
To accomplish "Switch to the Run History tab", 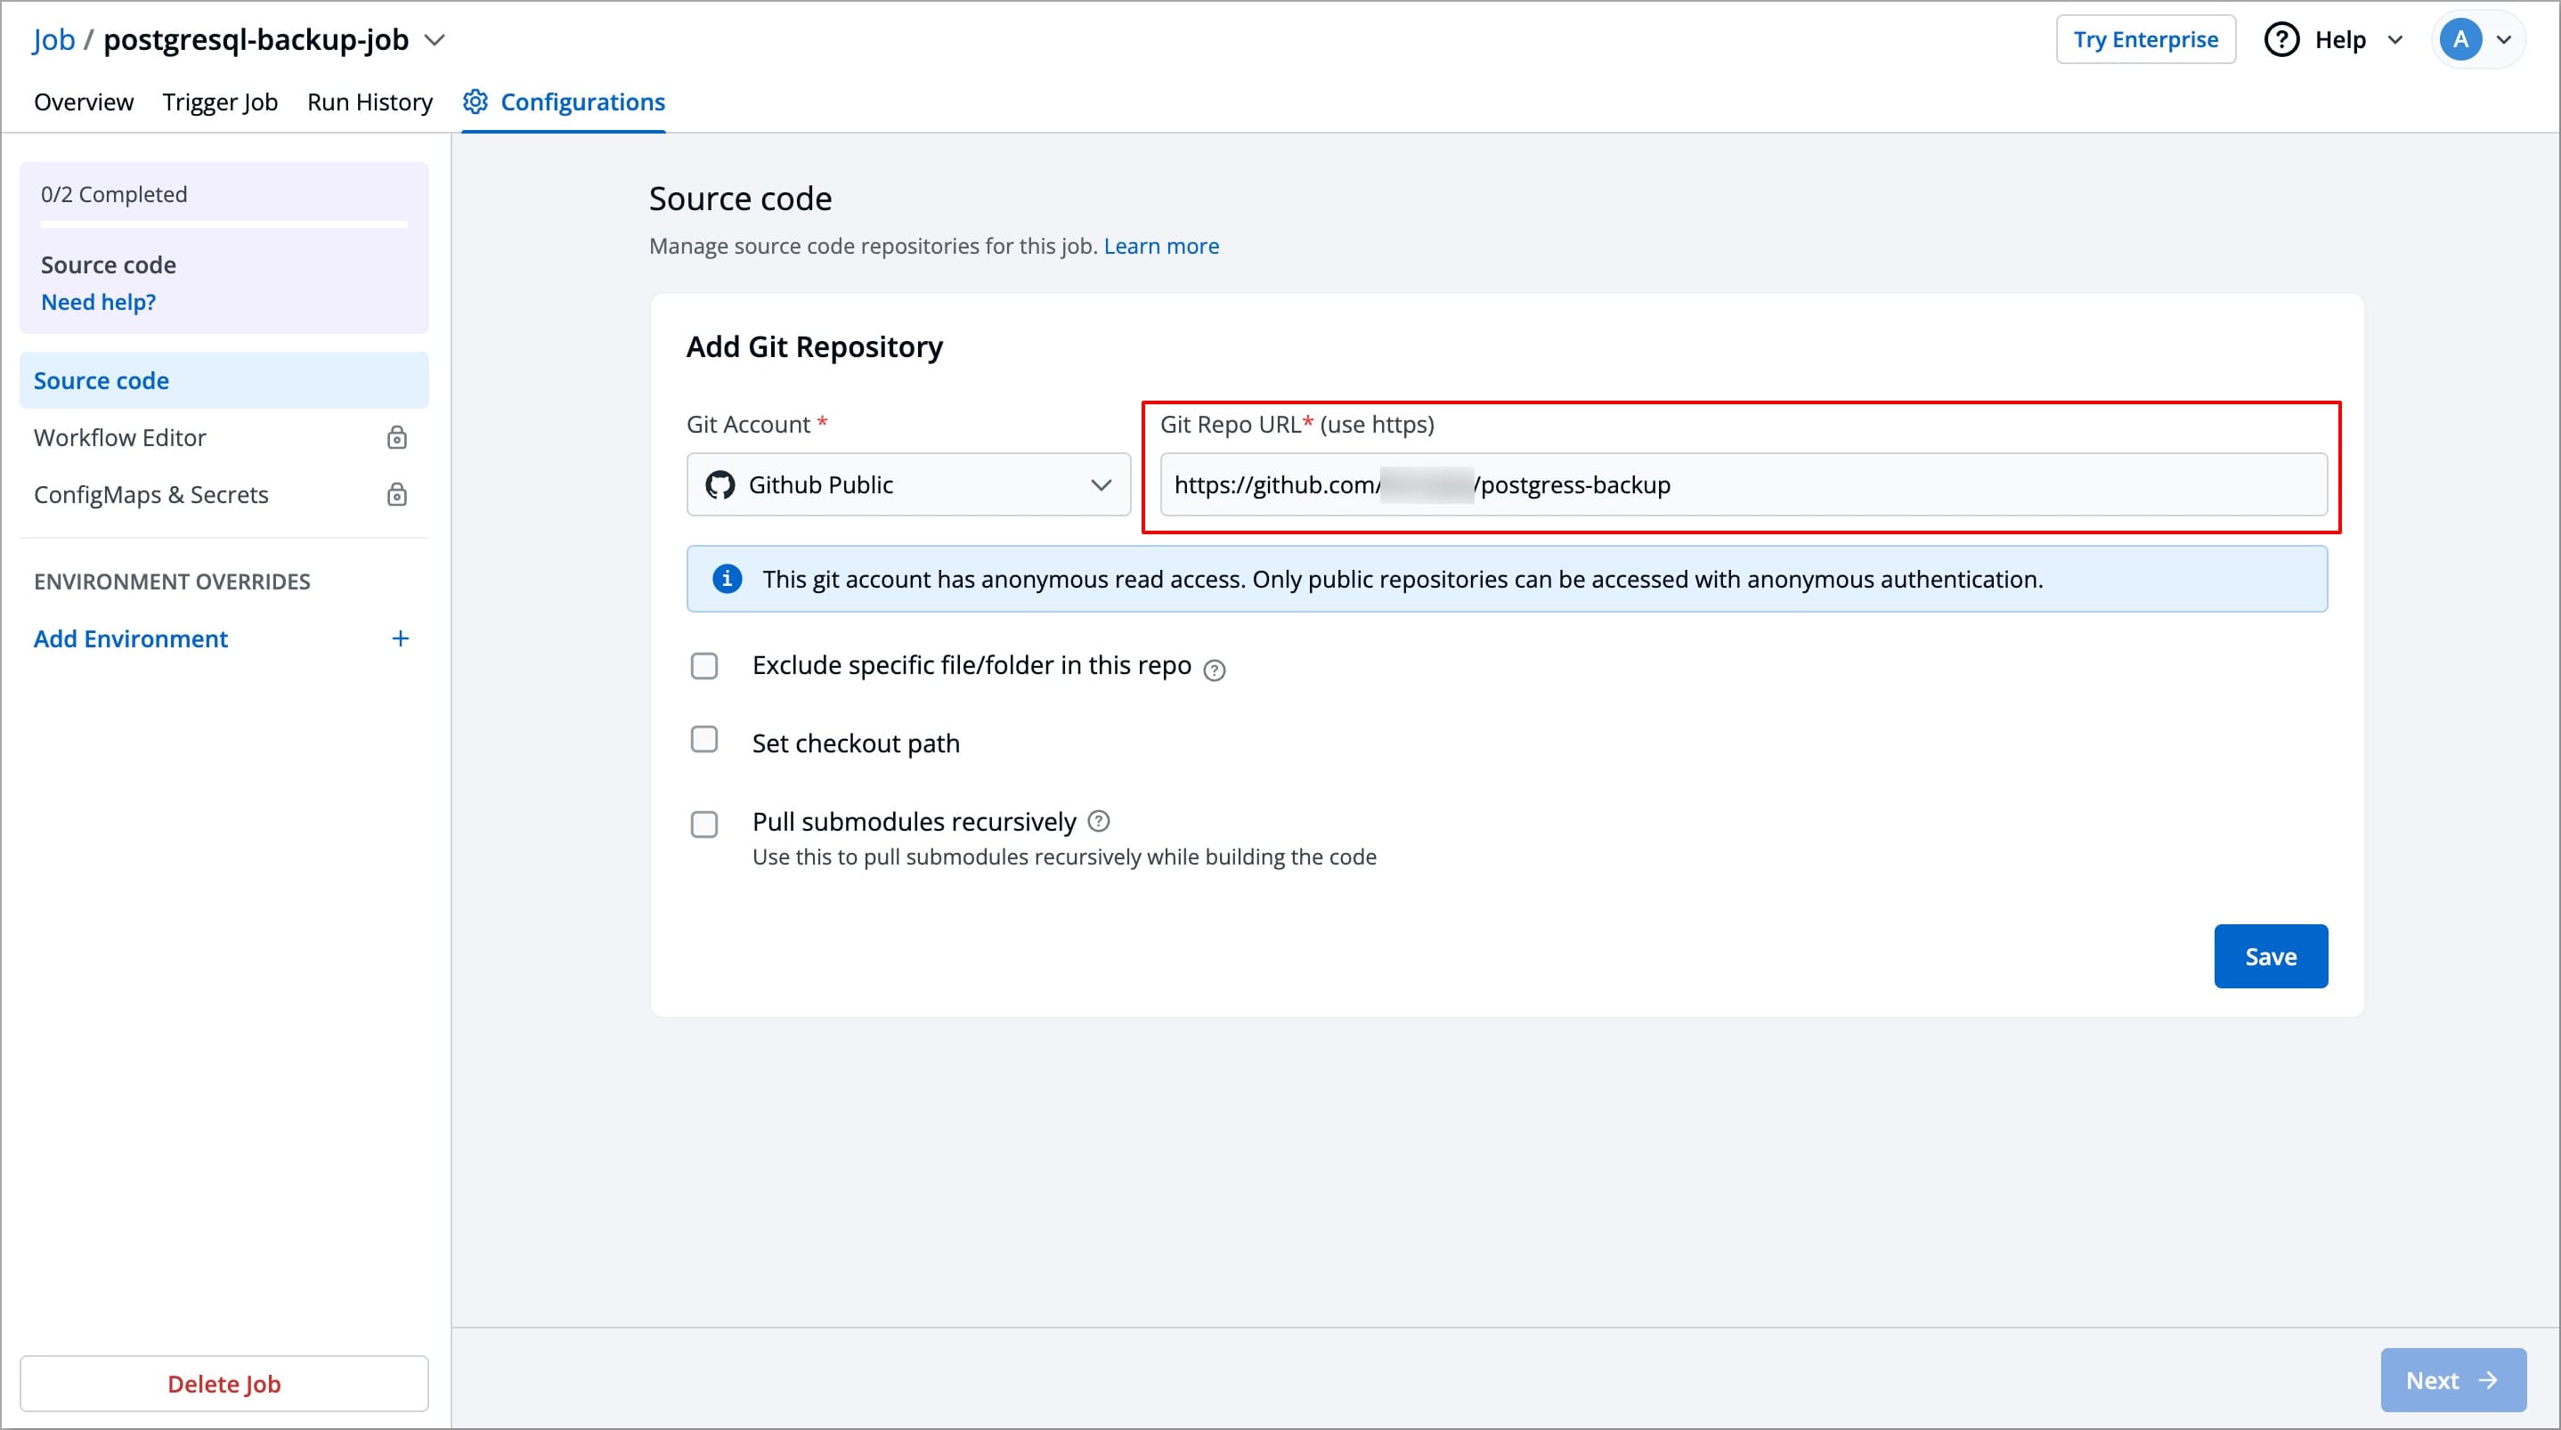I will point(370,101).
